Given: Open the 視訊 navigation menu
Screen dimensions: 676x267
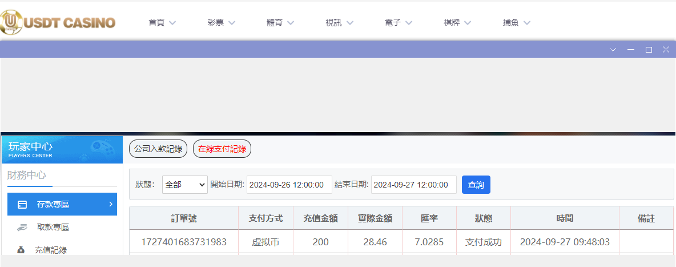Looking at the screenshot, I should pos(339,23).
